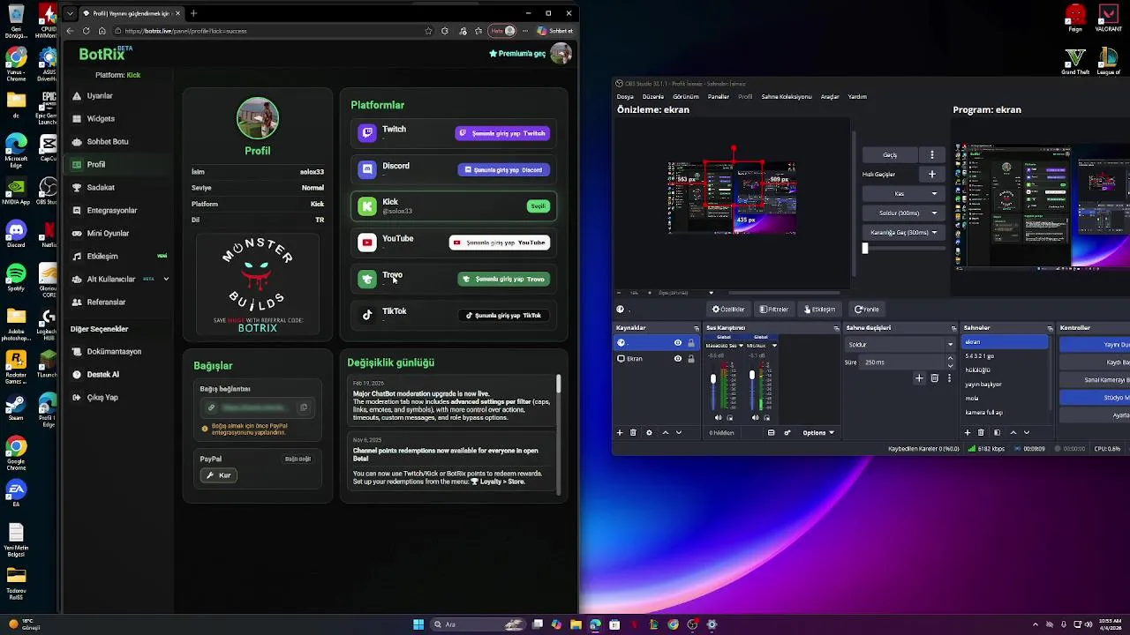Adjust Mic/Aux volume fader

(x=752, y=375)
